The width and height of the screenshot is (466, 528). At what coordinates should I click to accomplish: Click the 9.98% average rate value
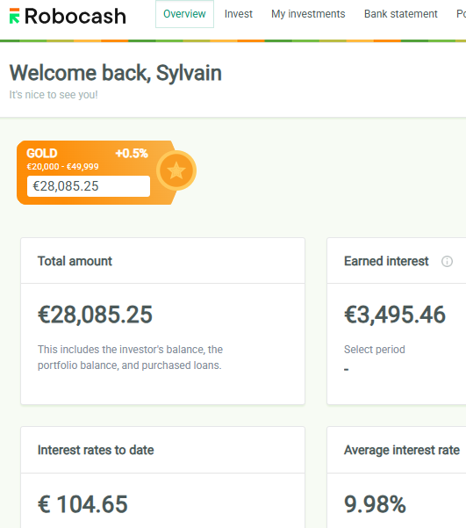375,504
